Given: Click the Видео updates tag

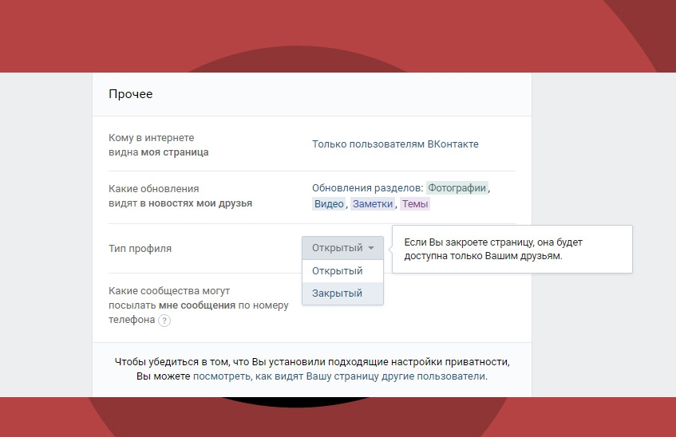Looking at the screenshot, I should (x=329, y=204).
